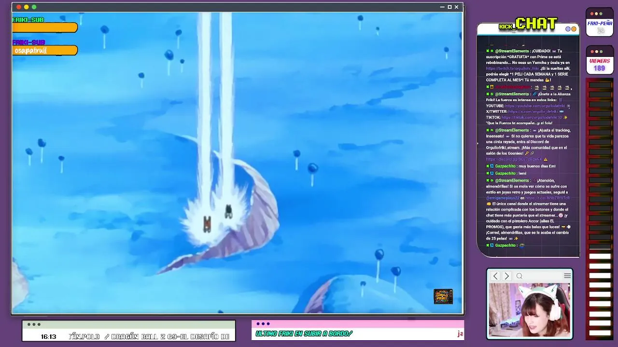Click the yellow dot on video window
Viewport: 618px width, 347px height.
pyautogui.click(x=26, y=7)
